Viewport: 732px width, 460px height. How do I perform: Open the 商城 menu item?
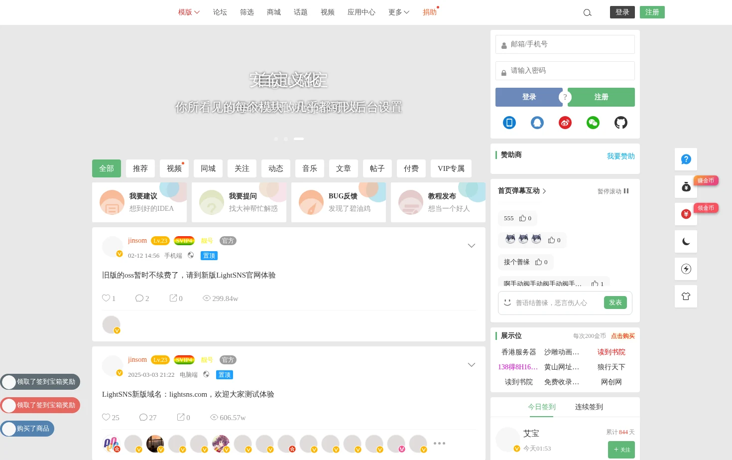tap(274, 12)
